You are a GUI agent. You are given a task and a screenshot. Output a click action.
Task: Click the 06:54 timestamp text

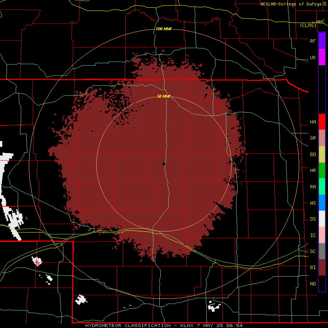[x=235, y=325]
